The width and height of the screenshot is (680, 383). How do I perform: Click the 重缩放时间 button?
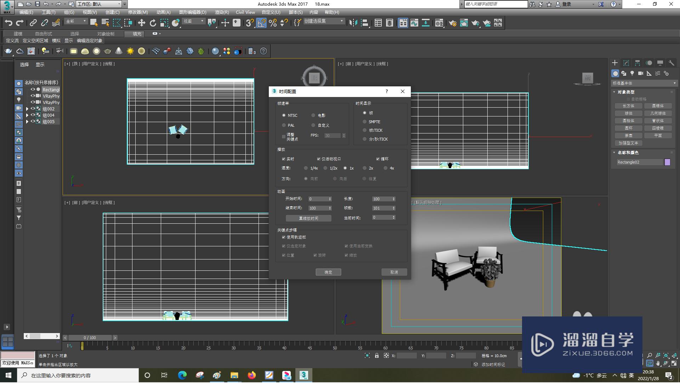308,218
